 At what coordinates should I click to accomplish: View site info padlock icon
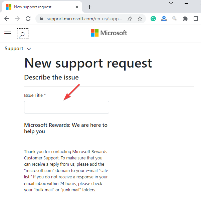point(41,19)
